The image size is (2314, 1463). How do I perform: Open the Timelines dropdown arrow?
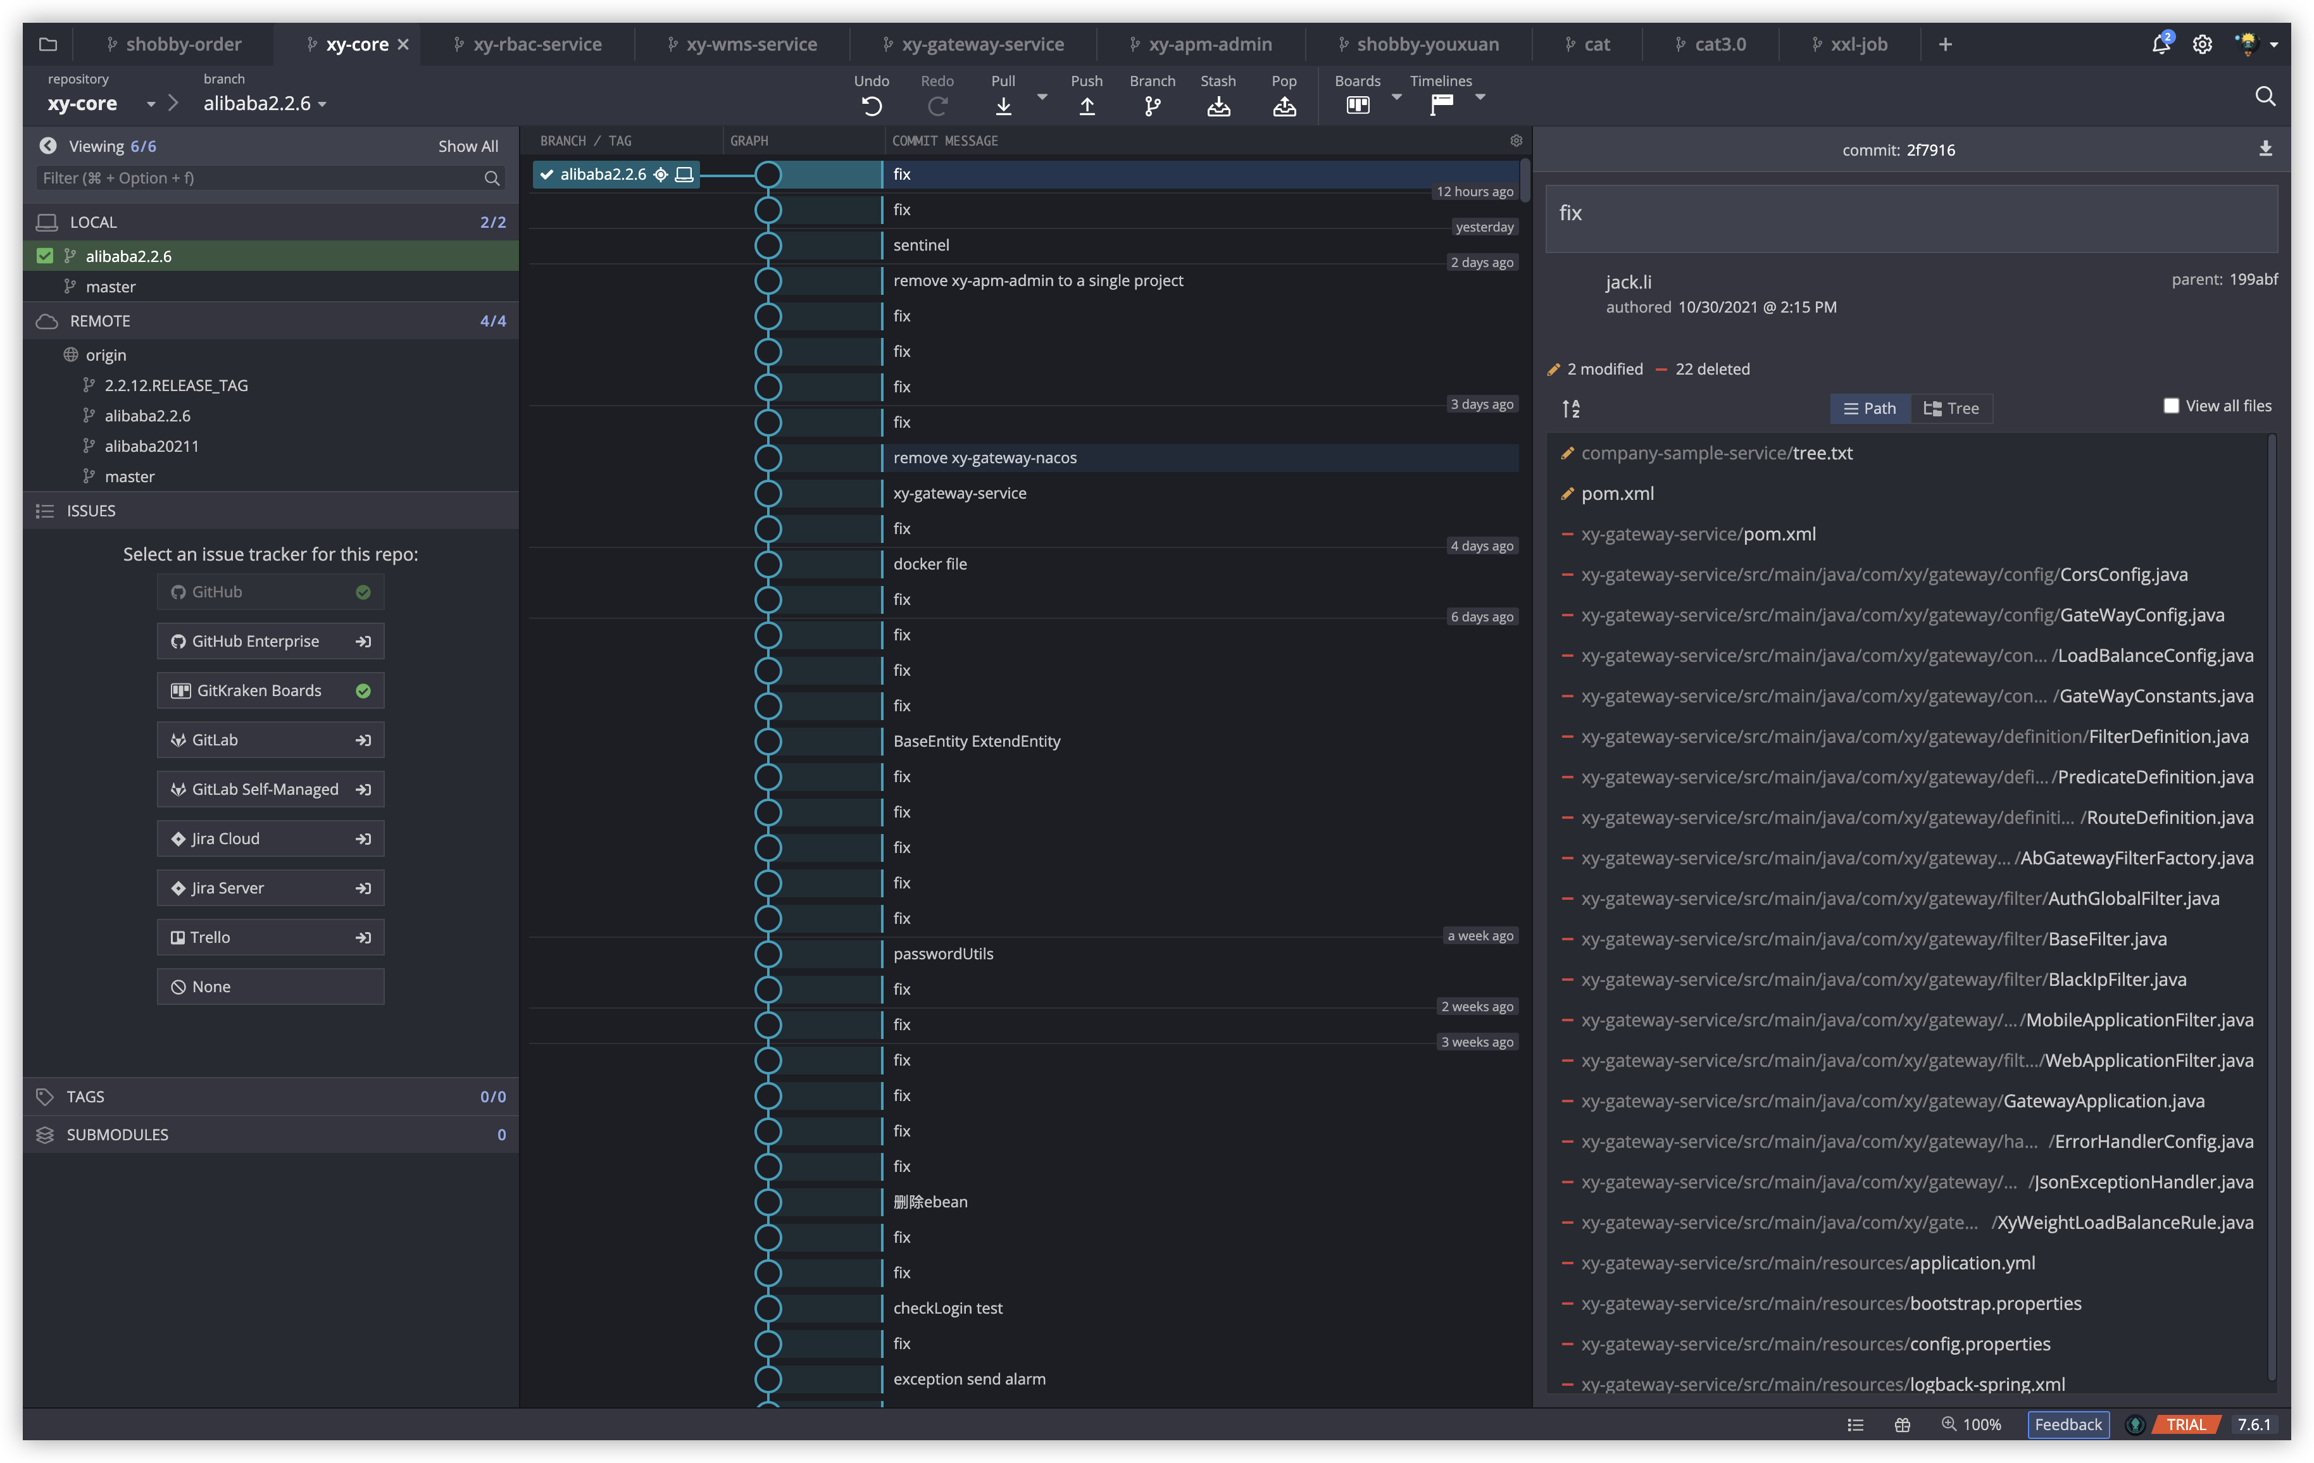point(1480,97)
